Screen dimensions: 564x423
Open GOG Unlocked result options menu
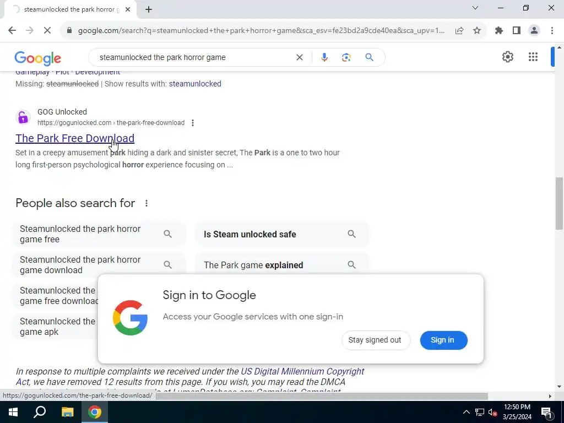pos(193,123)
